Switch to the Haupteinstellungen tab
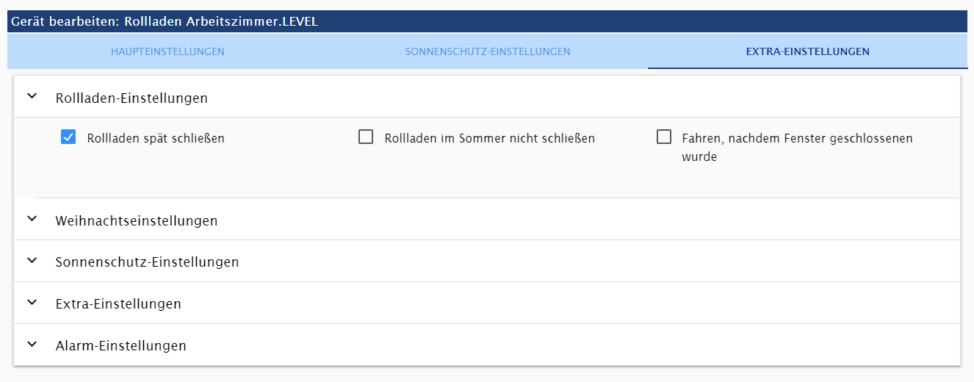Screen dimensions: 974x382 [167, 51]
